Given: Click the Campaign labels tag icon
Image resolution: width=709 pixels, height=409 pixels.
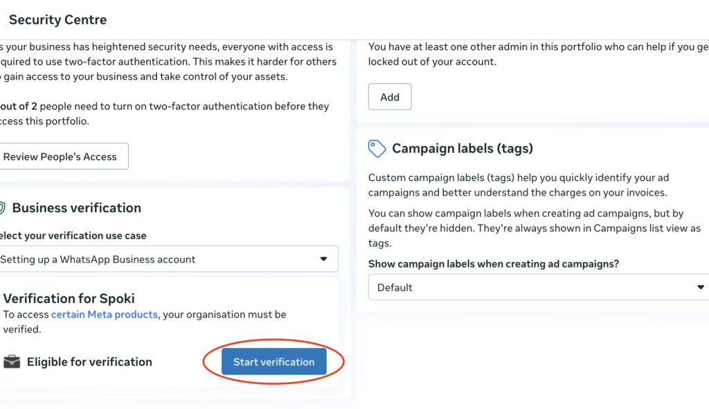Looking at the screenshot, I should point(377,148).
